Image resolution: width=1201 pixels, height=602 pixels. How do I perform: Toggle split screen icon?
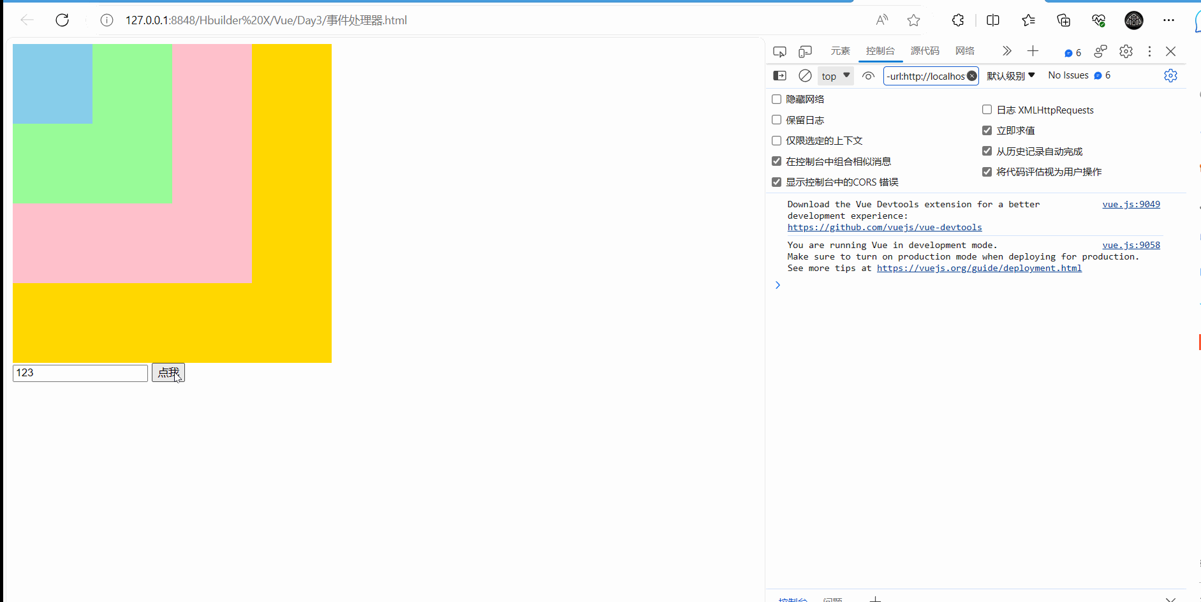993,20
